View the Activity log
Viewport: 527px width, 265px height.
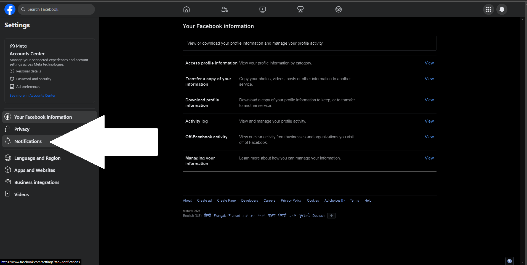click(429, 121)
